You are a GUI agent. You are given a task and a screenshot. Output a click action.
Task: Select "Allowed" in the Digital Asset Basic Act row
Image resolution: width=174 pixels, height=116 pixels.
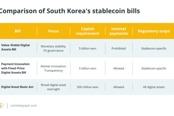119,87
